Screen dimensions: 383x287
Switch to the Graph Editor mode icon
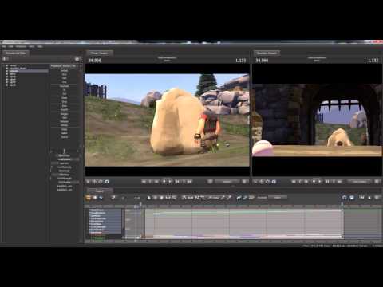click(x=101, y=198)
